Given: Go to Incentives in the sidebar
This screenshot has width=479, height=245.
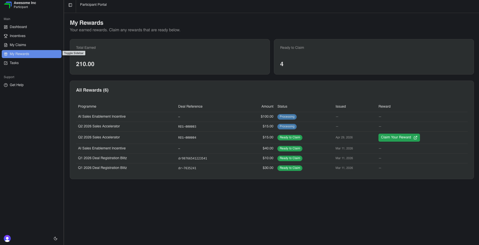Looking at the screenshot, I should pos(32,36).
